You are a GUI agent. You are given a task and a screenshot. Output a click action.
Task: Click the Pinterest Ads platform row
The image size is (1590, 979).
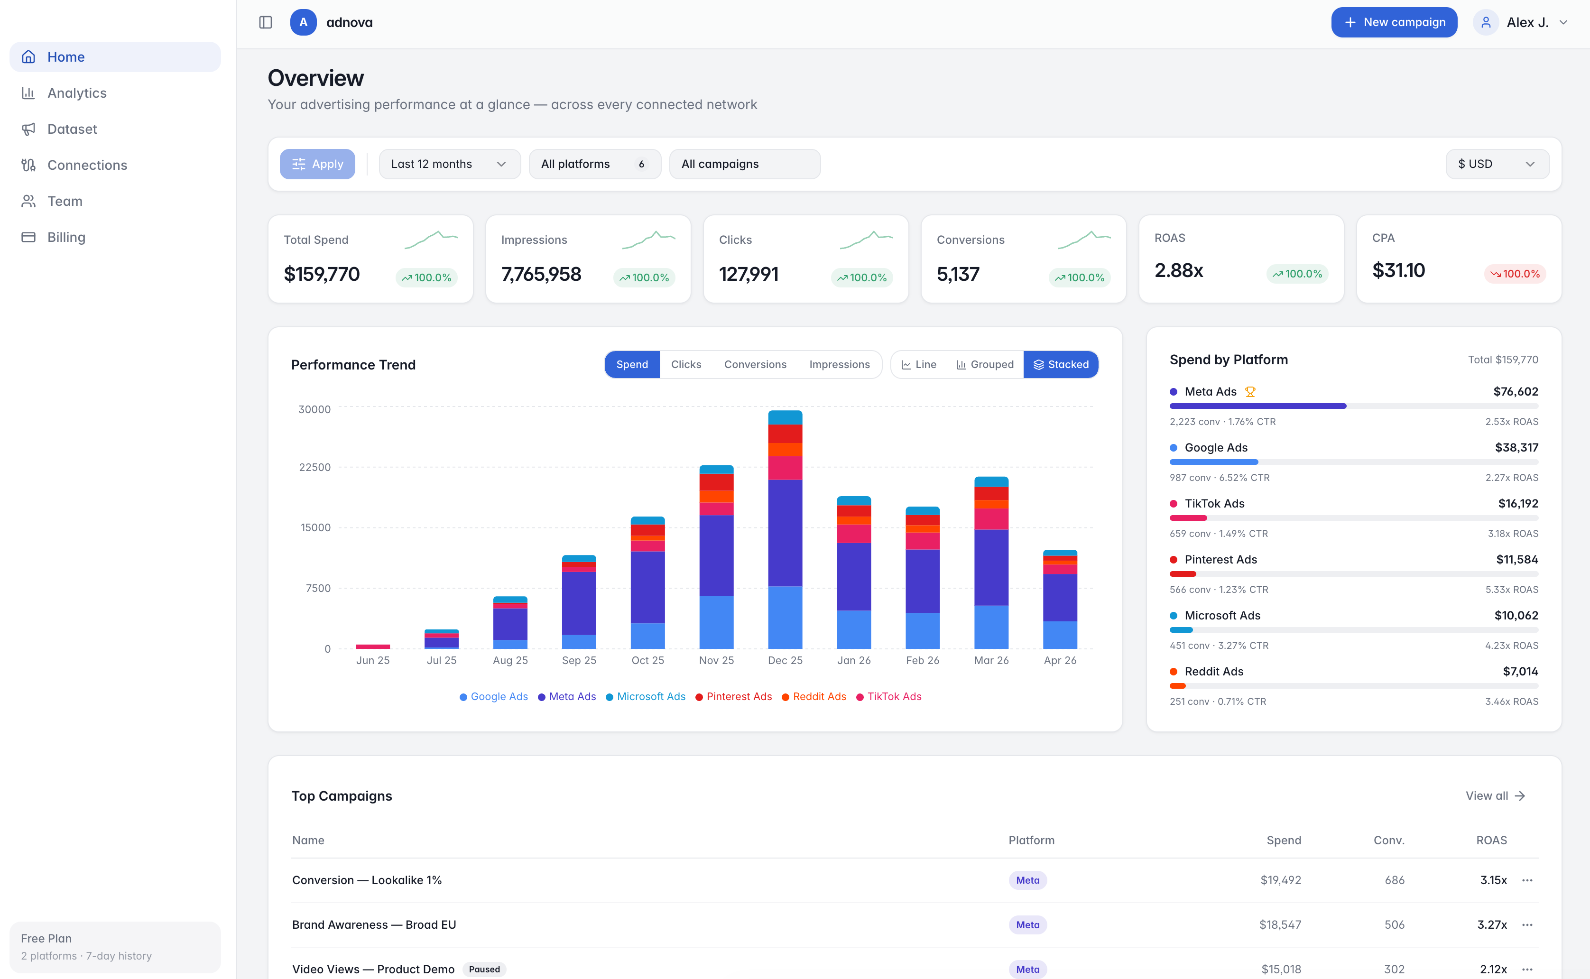click(1354, 574)
